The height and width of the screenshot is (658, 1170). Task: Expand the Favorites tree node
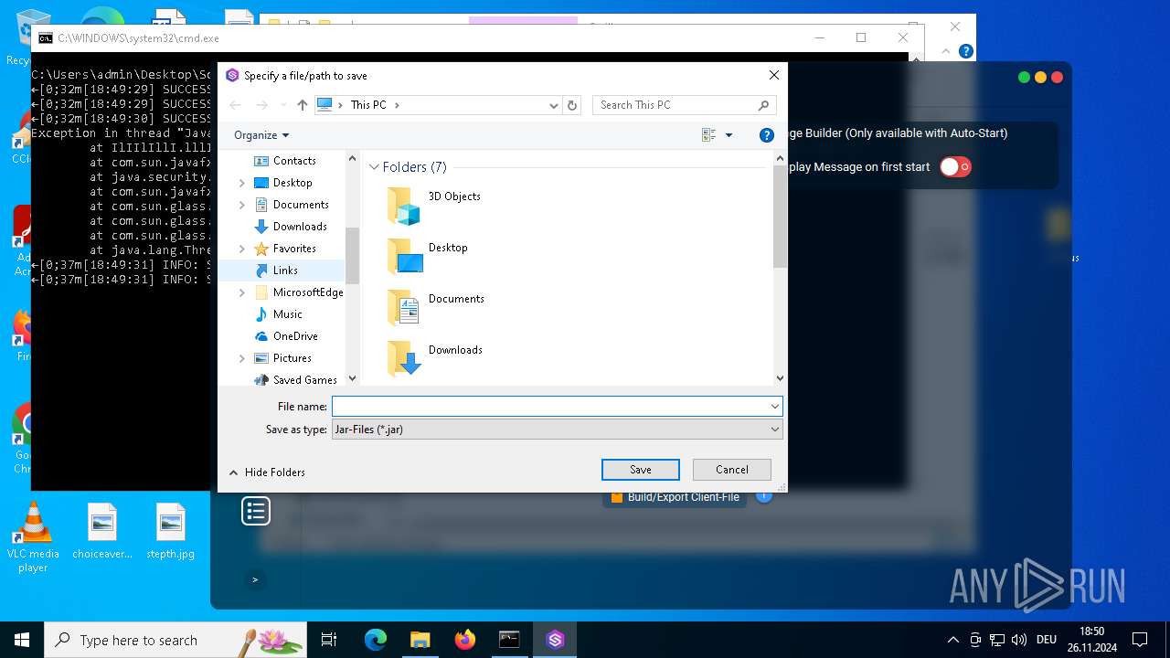pyautogui.click(x=241, y=249)
